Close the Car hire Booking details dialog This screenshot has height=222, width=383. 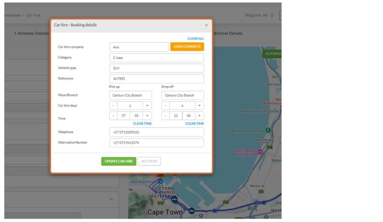pyautogui.click(x=206, y=25)
